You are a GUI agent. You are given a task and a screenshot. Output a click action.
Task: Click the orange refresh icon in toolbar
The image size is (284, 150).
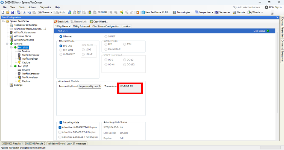pos(137,12)
